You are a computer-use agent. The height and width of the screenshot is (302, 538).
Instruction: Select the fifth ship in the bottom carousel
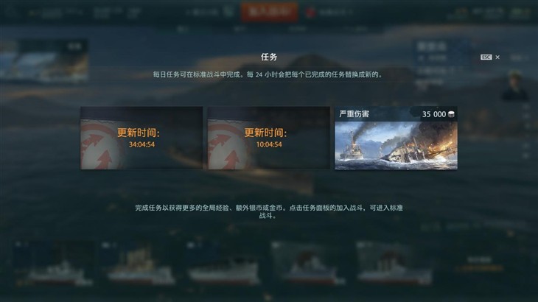[396, 263]
